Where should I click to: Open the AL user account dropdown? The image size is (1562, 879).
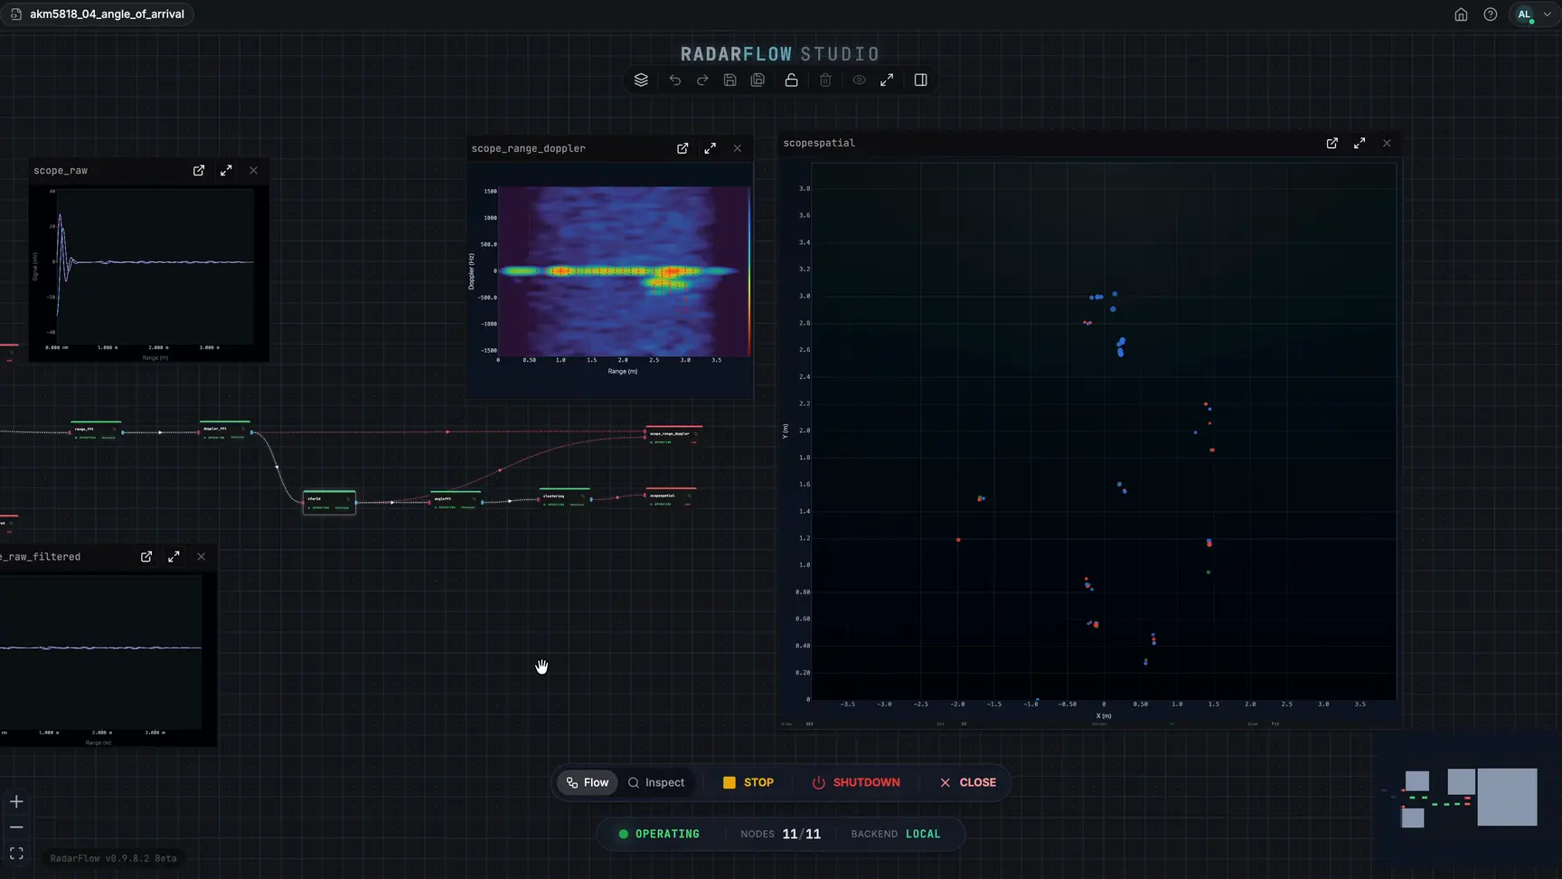[x=1534, y=14]
